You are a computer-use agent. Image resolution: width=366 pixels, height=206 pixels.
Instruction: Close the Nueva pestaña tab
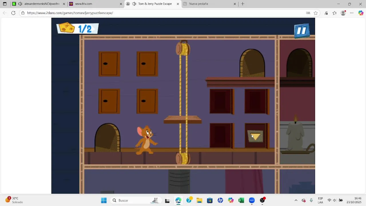235,4
